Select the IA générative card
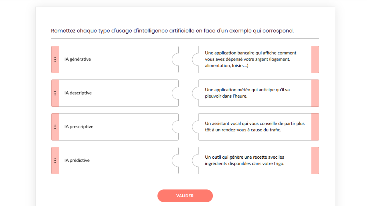The width and height of the screenshot is (367, 206). (115, 59)
